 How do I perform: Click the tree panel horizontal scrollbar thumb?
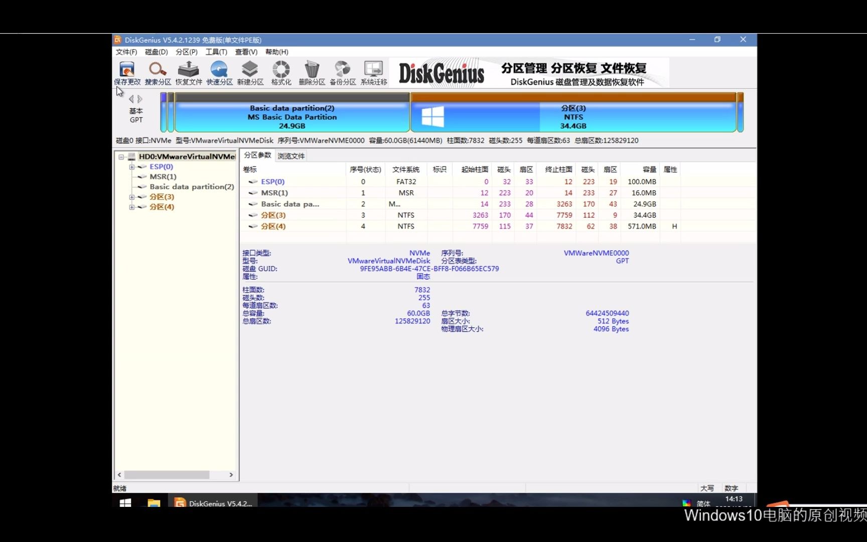[167, 475]
